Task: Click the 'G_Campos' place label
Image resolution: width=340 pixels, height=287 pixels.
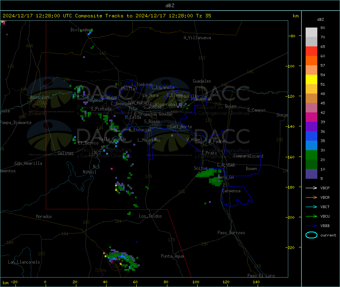Action: [257, 110]
